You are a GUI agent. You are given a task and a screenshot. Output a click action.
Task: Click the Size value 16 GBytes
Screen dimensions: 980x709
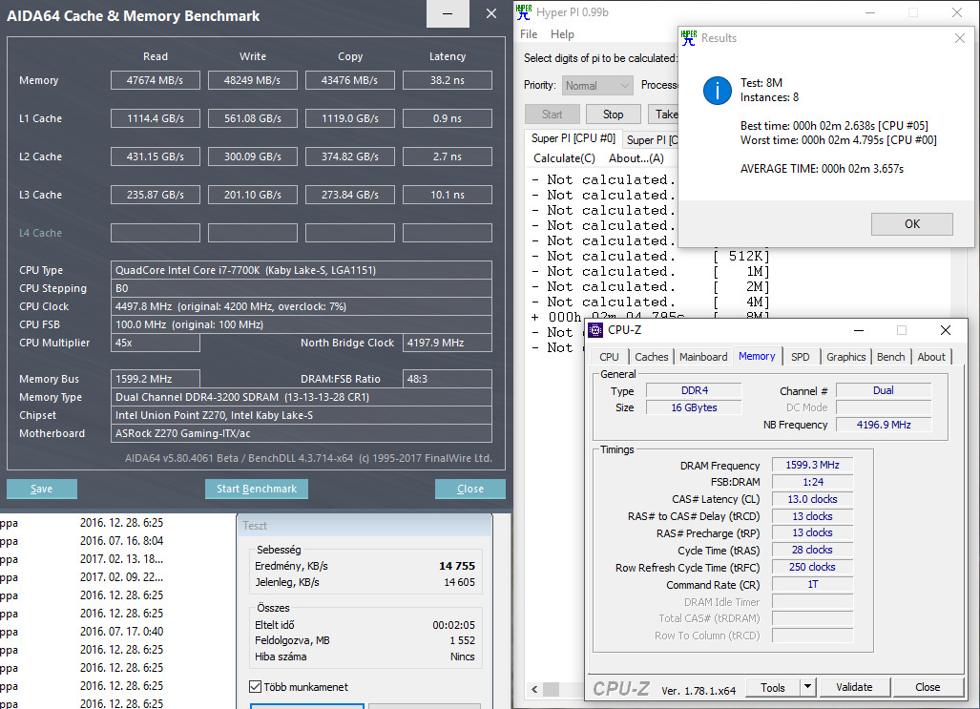click(694, 407)
